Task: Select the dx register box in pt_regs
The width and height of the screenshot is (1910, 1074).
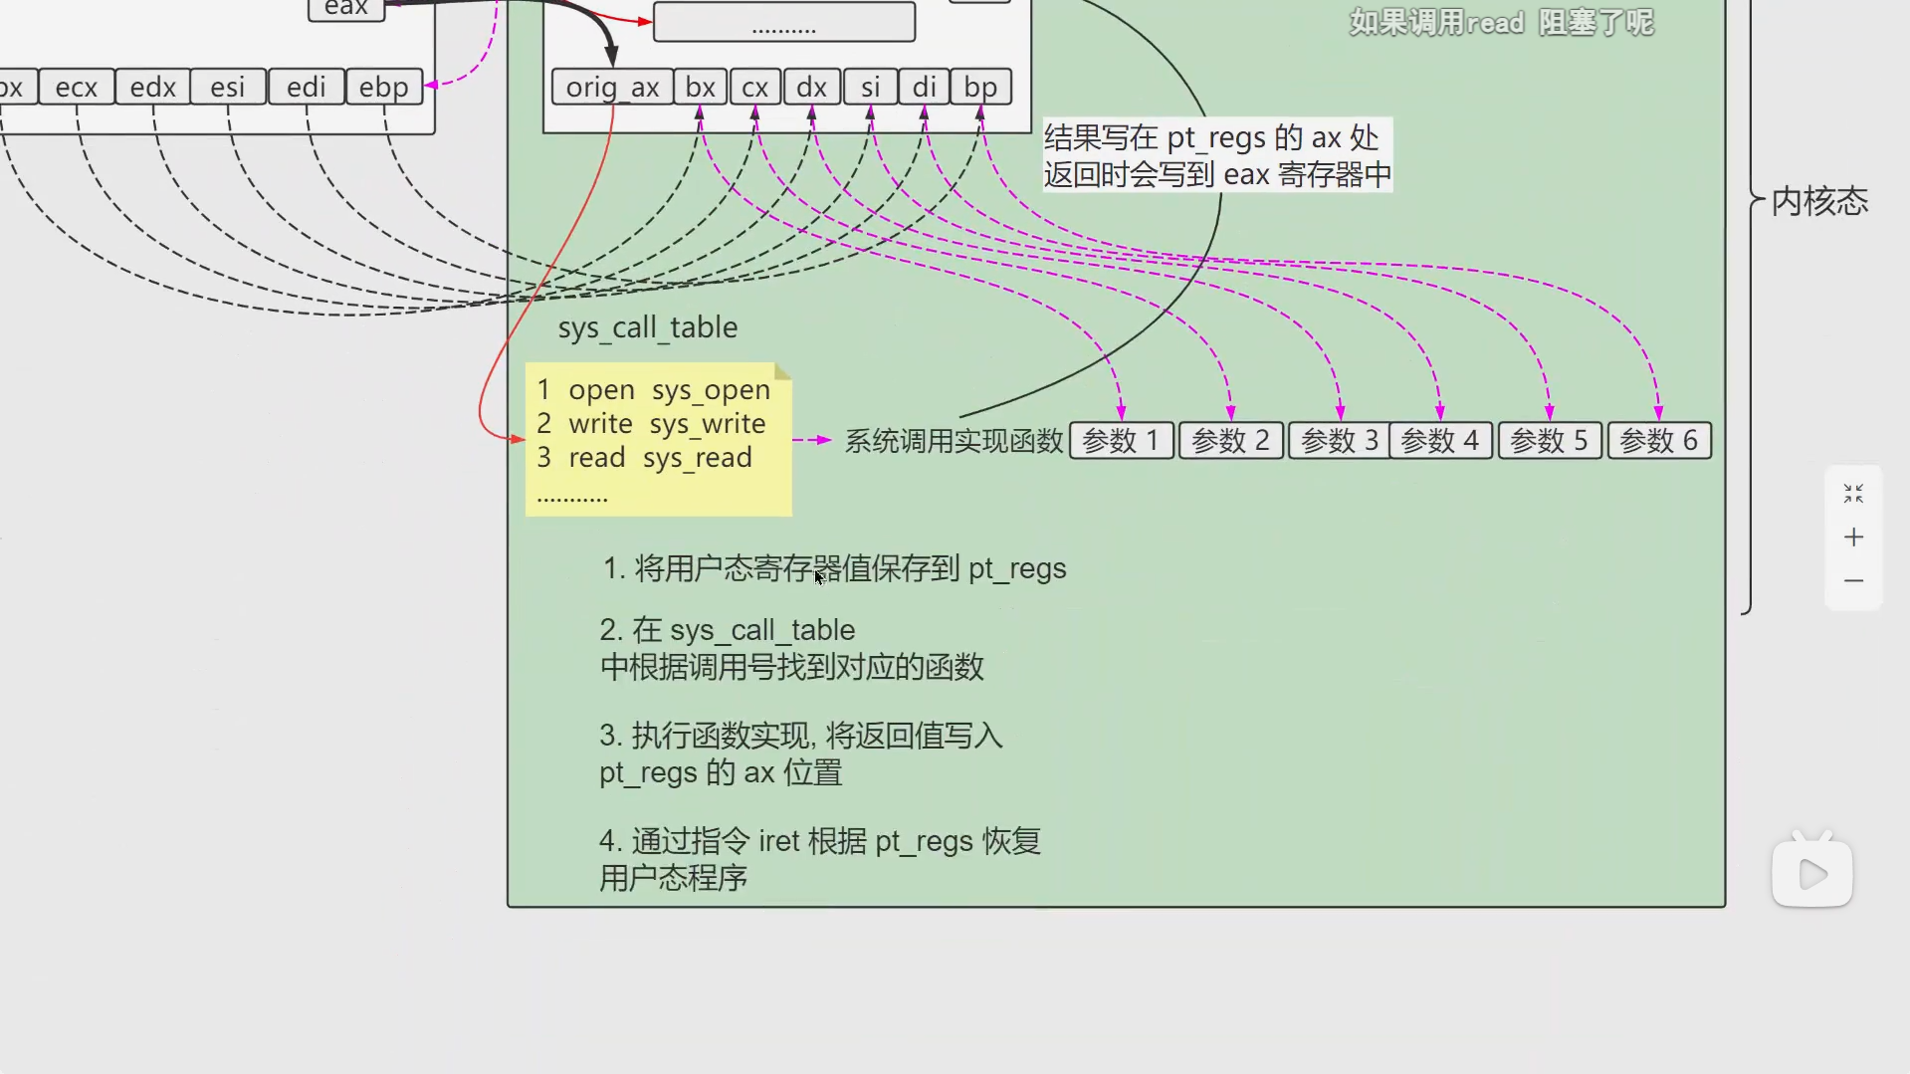Action: pos(811,87)
